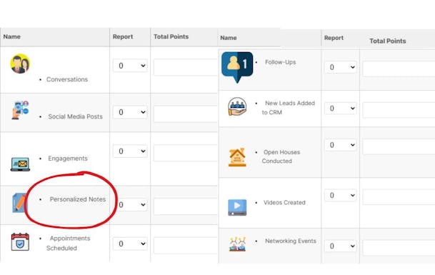Click the Follow-Ups Total Points field

399,69
